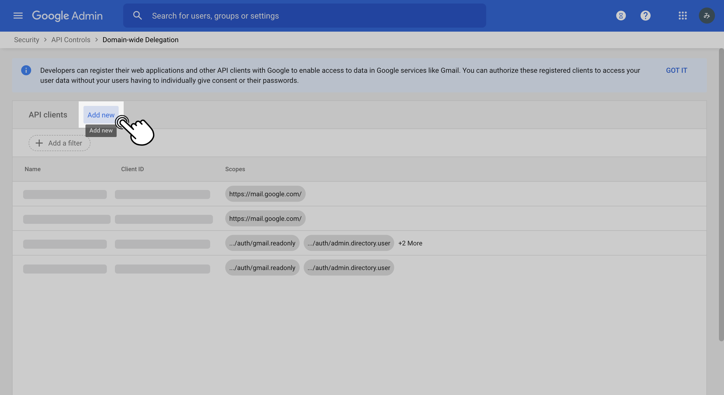The width and height of the screenshot is (724, 395).
Task: Dismiss banner with GOT IT
Action: click(676, 71)
